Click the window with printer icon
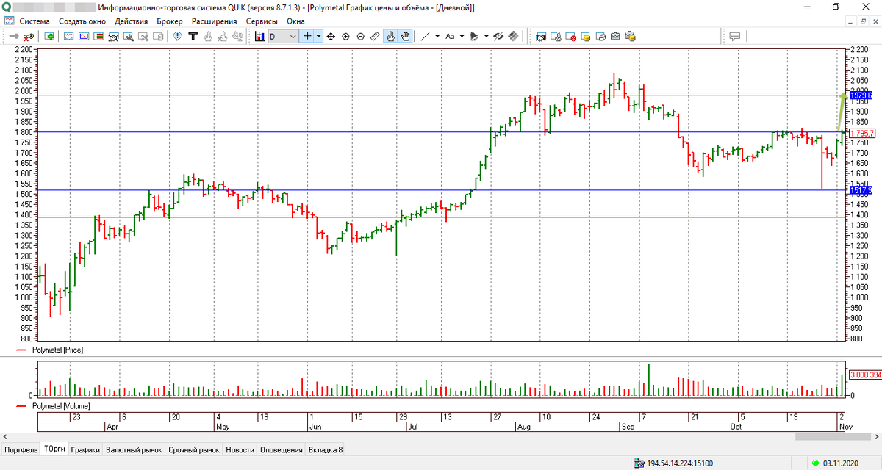 pos(600,36)
